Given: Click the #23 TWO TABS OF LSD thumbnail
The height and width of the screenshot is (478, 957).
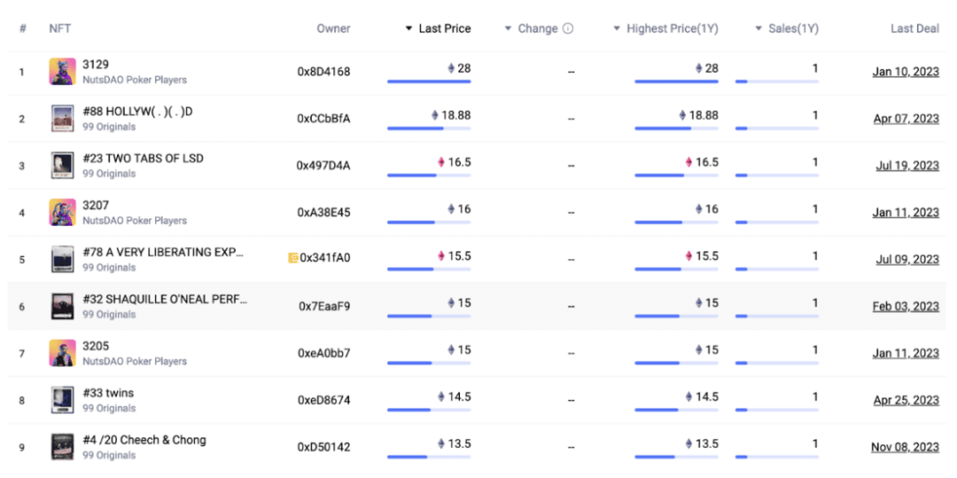Looking at the screenshot, I should (62, 166).
